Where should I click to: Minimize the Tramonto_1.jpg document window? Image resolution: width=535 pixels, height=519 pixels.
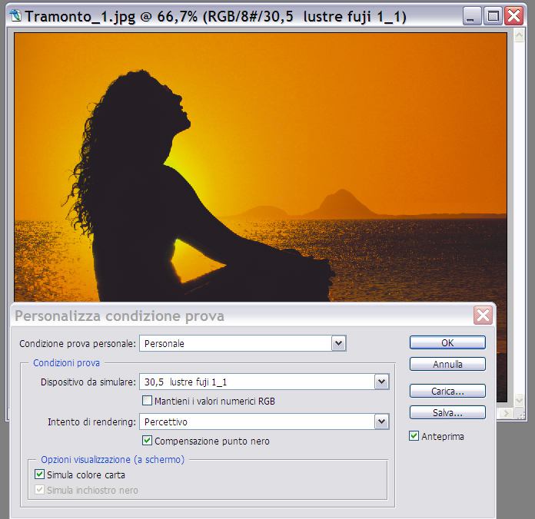(472, 16)
